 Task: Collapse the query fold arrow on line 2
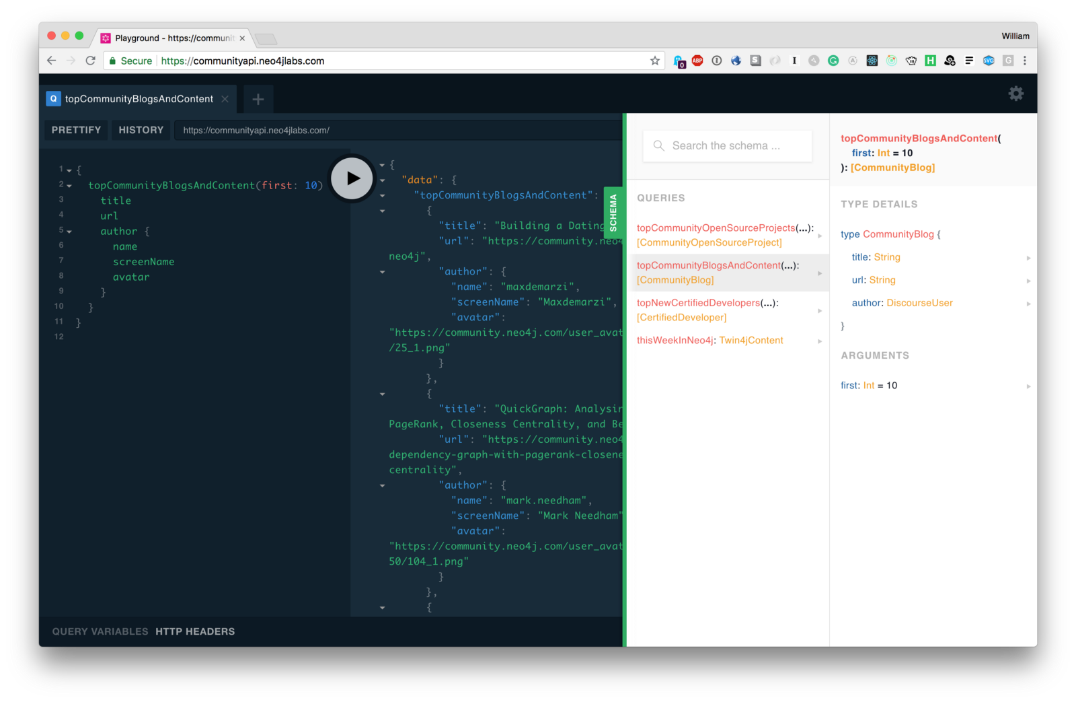click(x=69, y=186)
